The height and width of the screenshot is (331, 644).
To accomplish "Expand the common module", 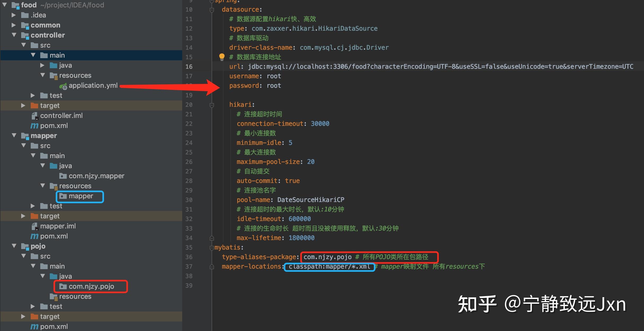I will coord(14,25).
